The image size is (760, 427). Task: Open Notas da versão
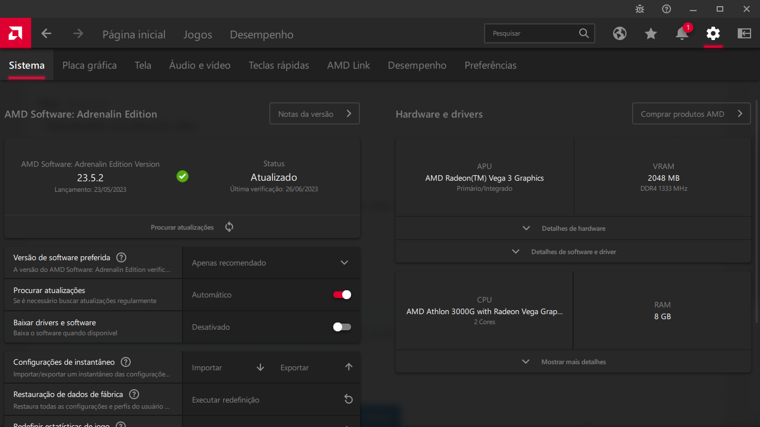(314, 113)
